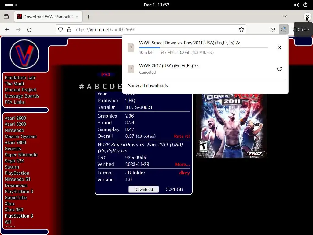Browse Atari 5200 games
This screenshot has width=313, height=235.
click(15, 124)
